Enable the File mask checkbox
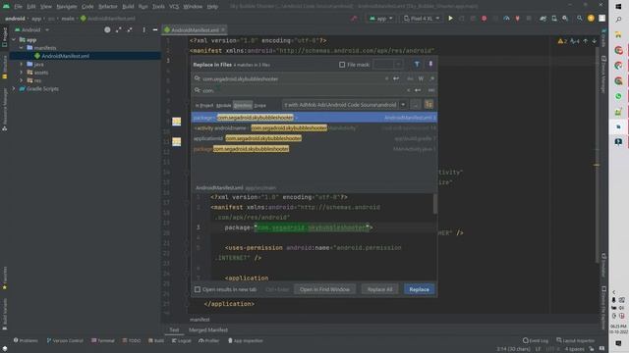The height and width of the screenshot is (353, 629). coord(342,65)
